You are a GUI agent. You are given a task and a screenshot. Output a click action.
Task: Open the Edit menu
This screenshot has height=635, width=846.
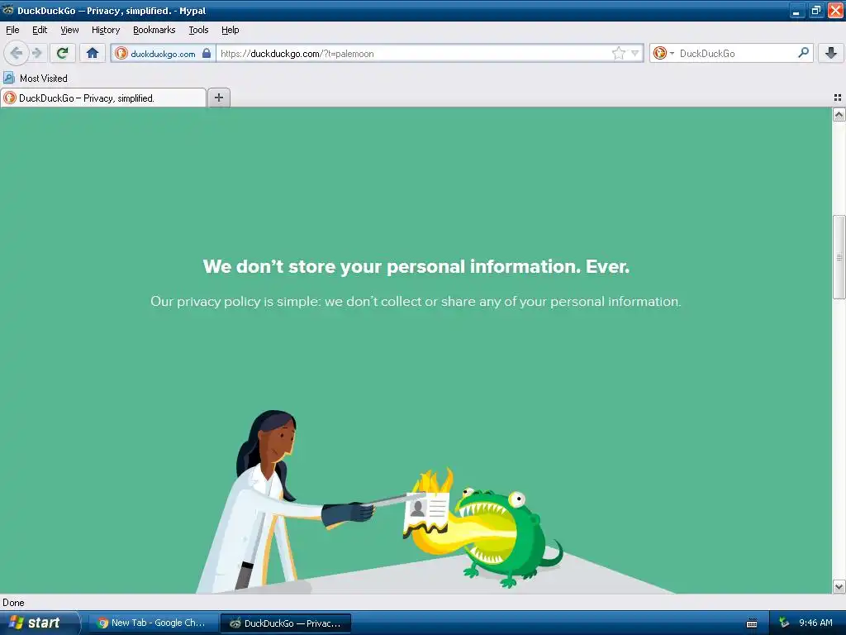coord(40,30)
